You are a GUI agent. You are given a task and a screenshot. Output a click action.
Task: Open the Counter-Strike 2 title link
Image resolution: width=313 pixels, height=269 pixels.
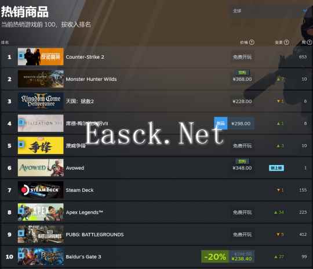tap(85, 57)
